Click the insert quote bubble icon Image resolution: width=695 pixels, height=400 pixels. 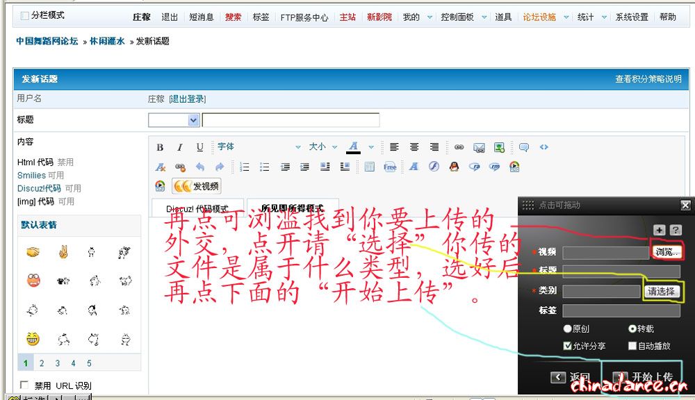click(x=524, y=147)
